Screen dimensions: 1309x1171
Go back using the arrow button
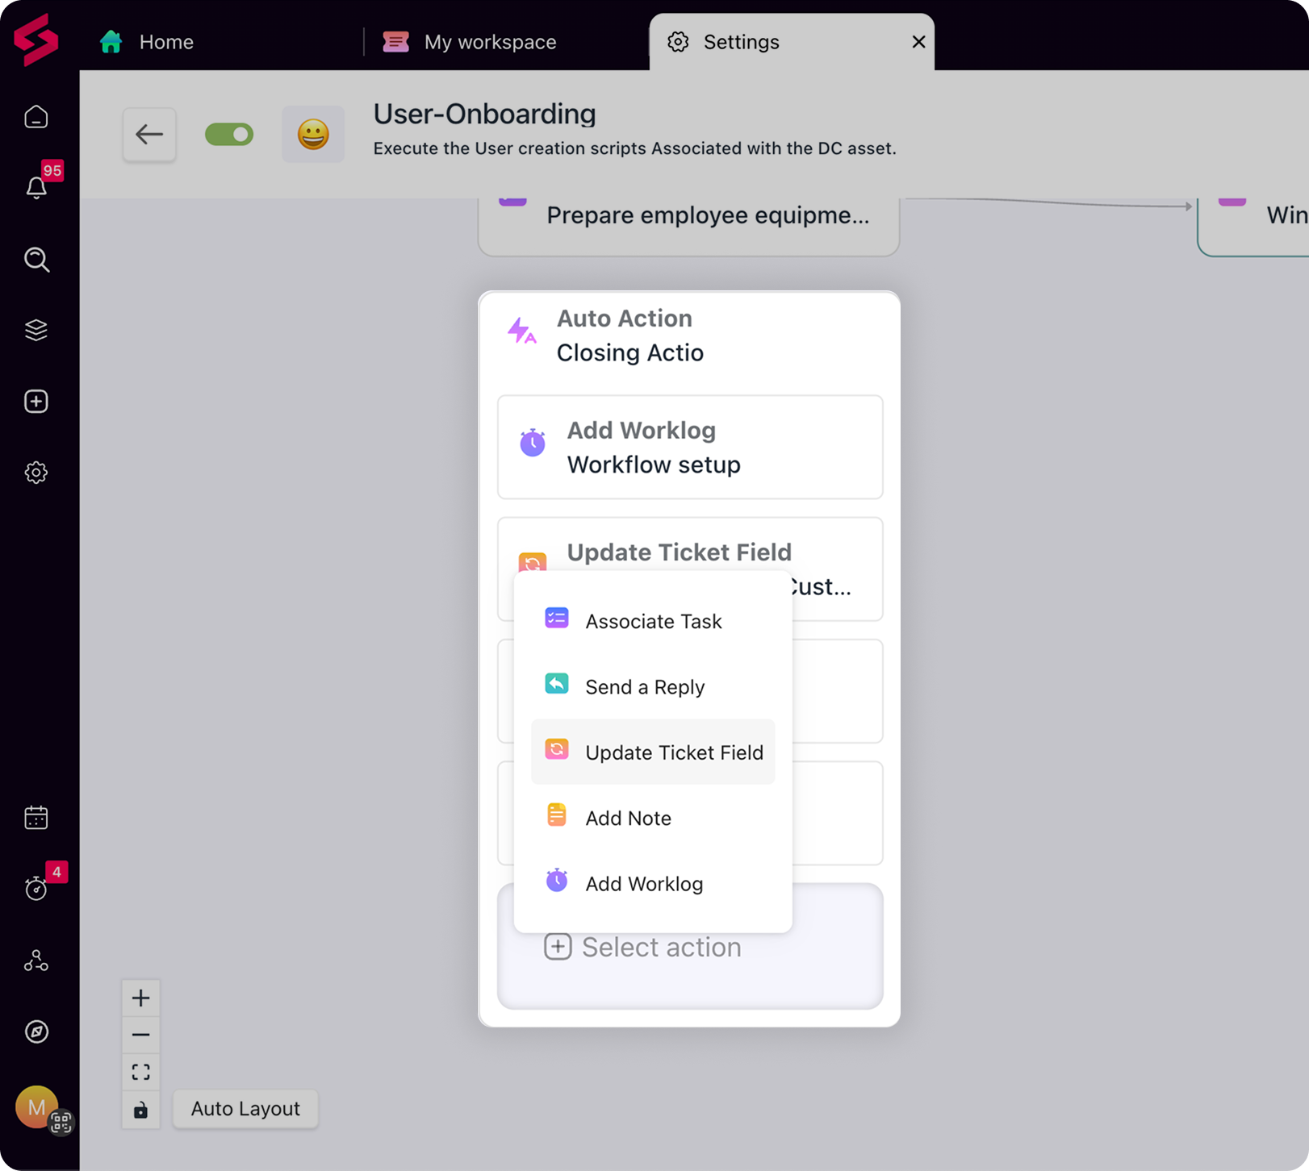(x=149, y=135)
